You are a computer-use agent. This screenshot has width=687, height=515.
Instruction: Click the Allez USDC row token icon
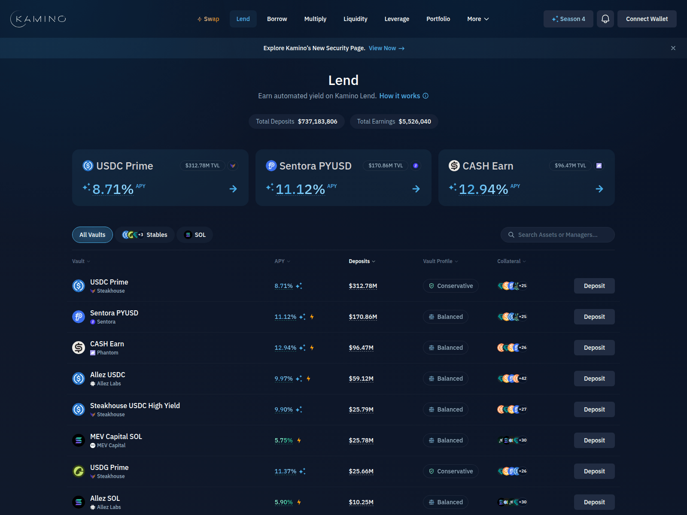tap(79, 379)
